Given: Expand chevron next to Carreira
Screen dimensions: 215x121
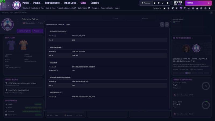Looking at the screenshot, I should 101,3.
